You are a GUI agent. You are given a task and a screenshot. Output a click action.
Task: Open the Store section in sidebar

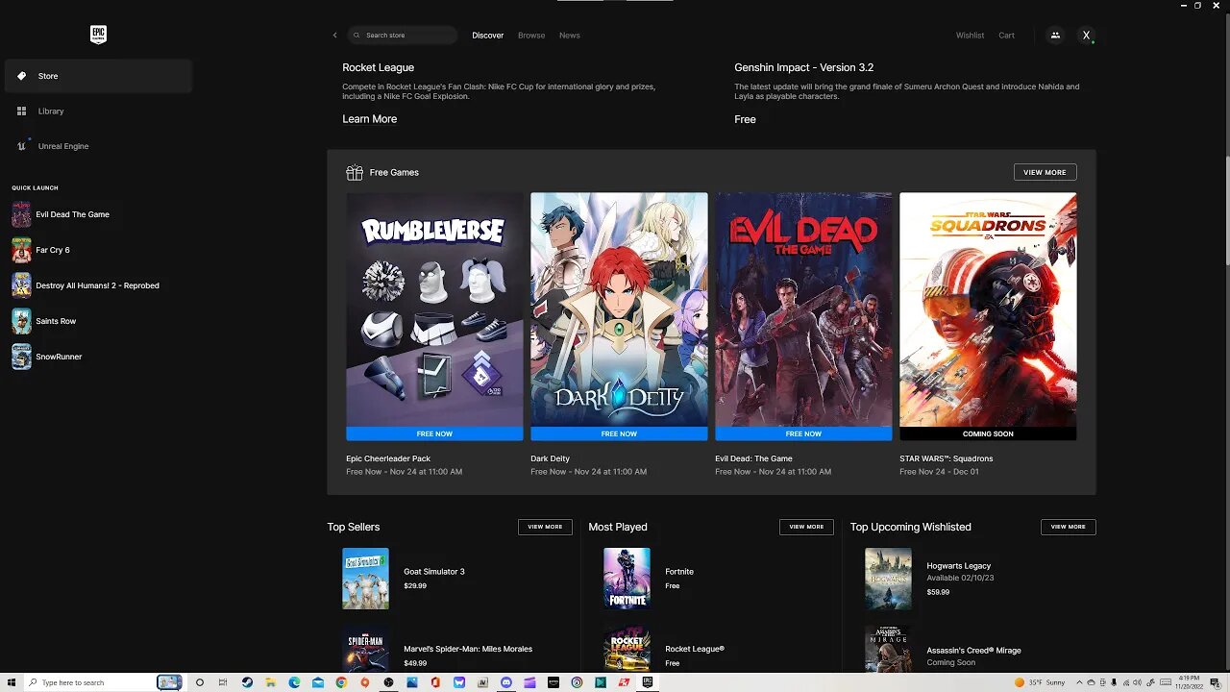98,76
